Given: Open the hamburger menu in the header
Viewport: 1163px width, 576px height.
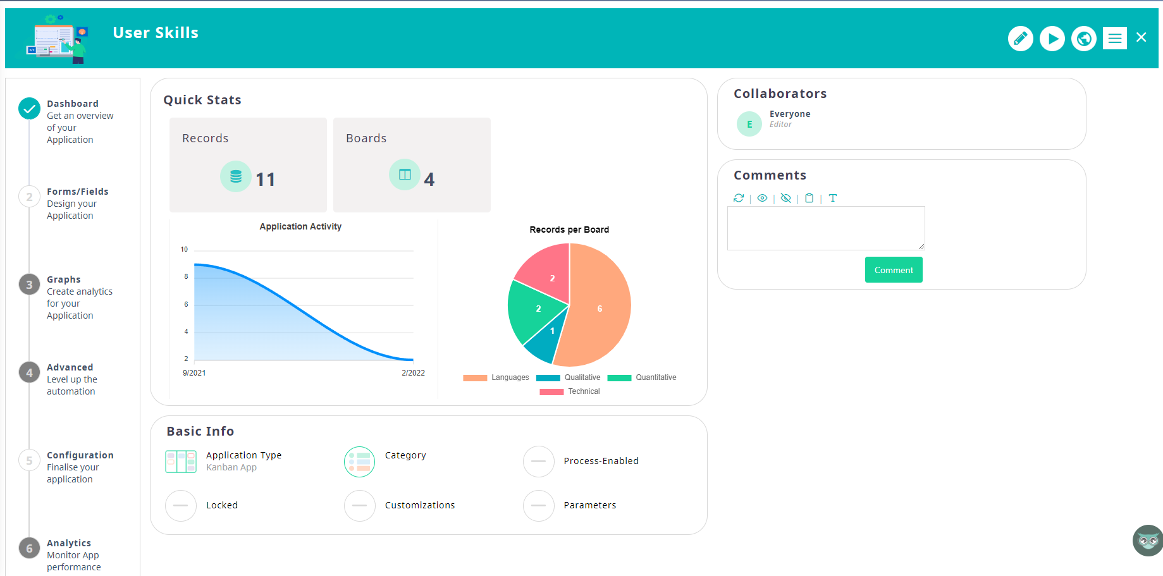Looking at the screenshot, I should point(1114,38).
